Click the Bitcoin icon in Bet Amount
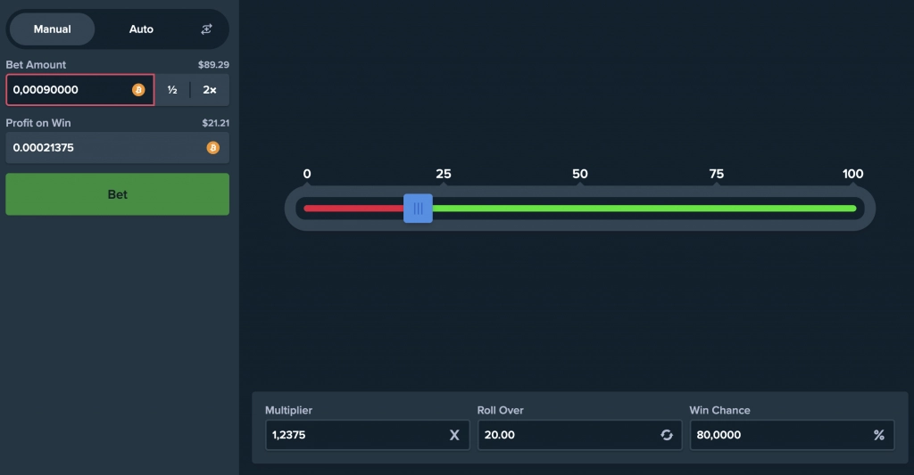This screenshot has height=475, width=914. coord(138,90)
